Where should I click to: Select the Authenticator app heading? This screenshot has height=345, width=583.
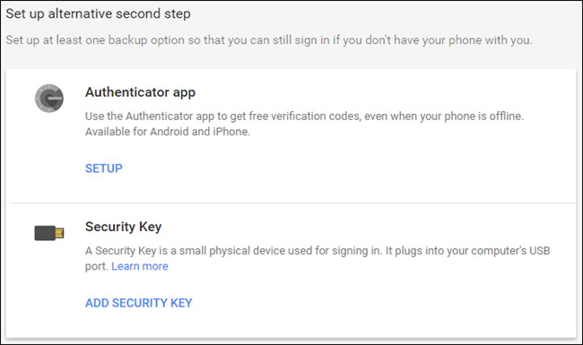point(140,92)
